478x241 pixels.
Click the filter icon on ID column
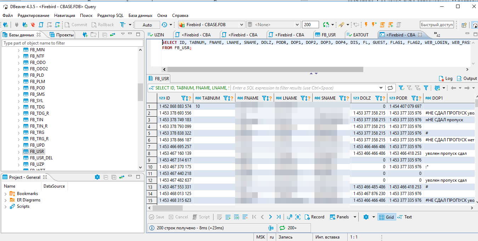pyautogui.click(x=183, y=98)
